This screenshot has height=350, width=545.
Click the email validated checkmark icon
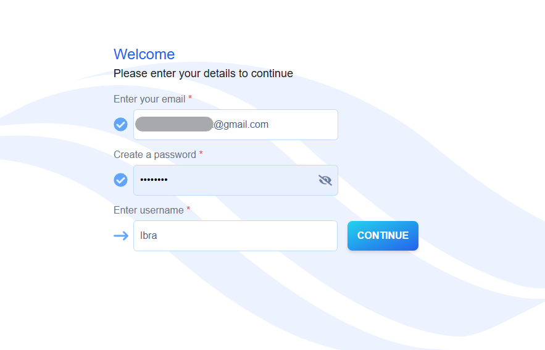coord(121,125)
